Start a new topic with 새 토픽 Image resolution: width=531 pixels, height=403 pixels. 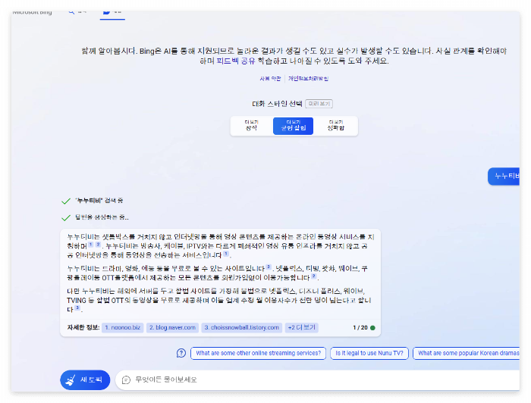pos(85,380)
